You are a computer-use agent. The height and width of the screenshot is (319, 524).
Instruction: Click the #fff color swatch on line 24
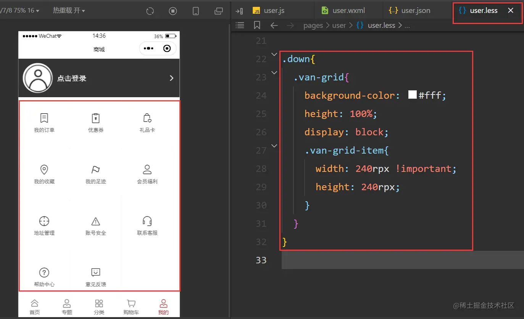pyautogui.click(x=412, y=95)
